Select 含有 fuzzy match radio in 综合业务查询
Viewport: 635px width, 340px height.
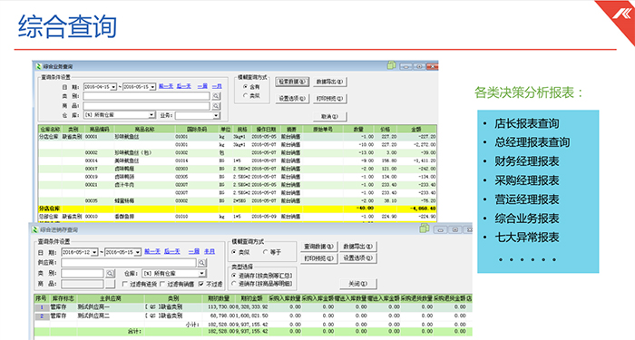246,87
